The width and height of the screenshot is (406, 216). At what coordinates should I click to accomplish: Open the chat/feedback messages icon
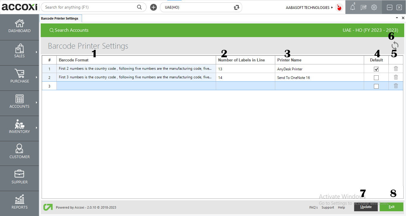(x=363, y=7)
